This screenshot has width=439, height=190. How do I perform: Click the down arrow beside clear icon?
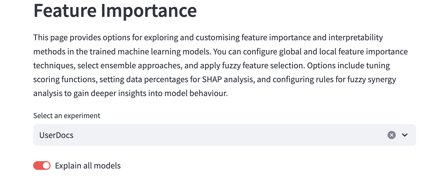pos(405,135)
